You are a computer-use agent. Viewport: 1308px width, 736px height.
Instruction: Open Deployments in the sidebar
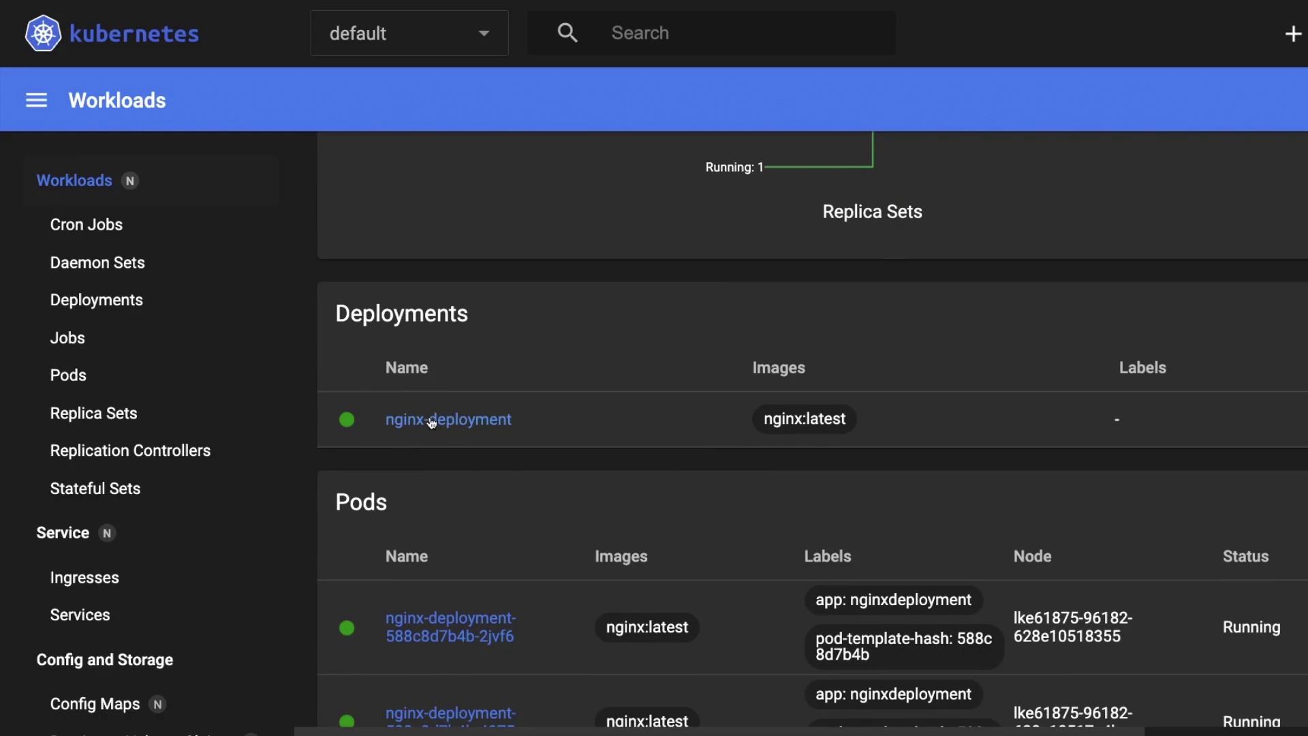click(96, 301)
